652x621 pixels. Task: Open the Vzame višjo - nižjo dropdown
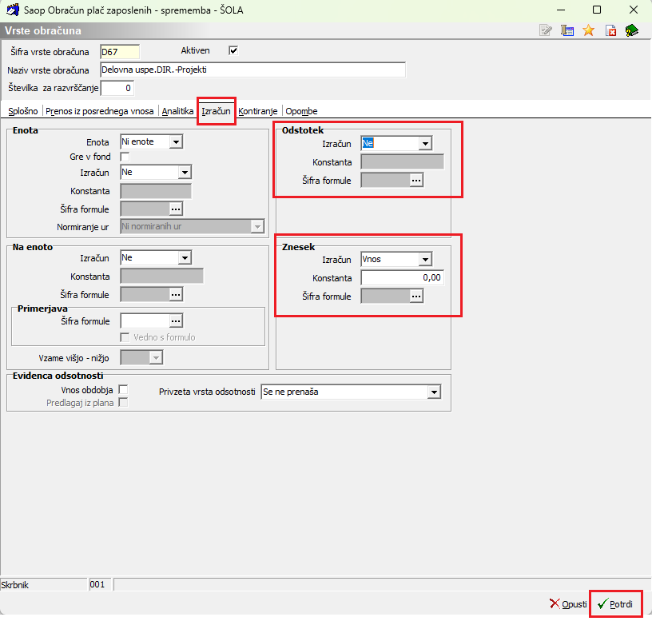coord(156,357)
